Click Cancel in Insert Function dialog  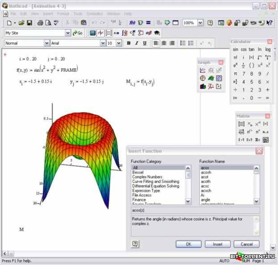click(x=246, y=244)
